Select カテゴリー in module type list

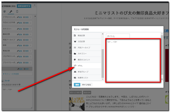(x=86, y=54)
